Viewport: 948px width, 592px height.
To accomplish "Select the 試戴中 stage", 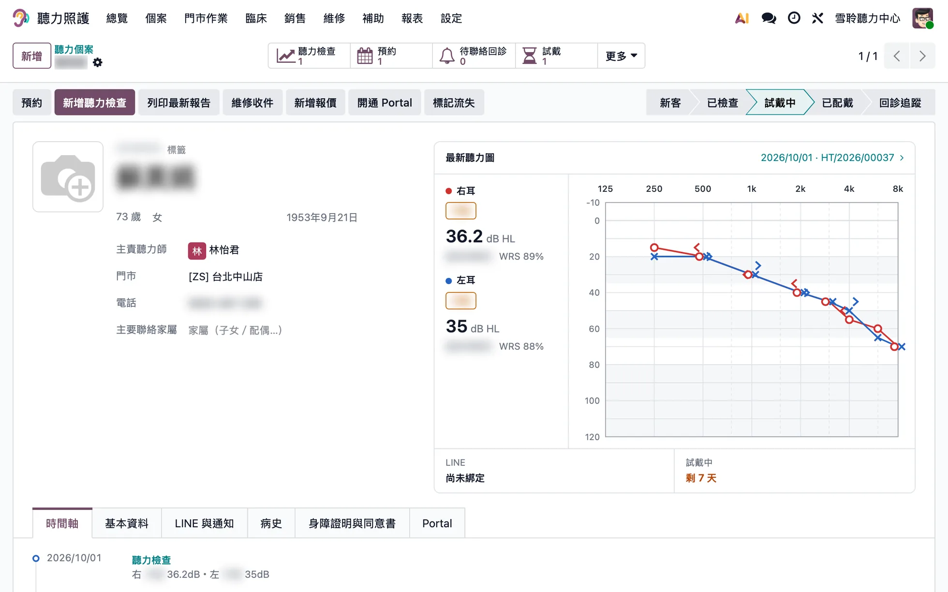I will coord(780,102).
